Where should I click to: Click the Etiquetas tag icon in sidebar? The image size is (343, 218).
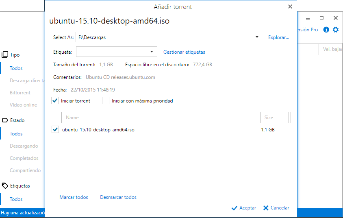click(5, 185)
